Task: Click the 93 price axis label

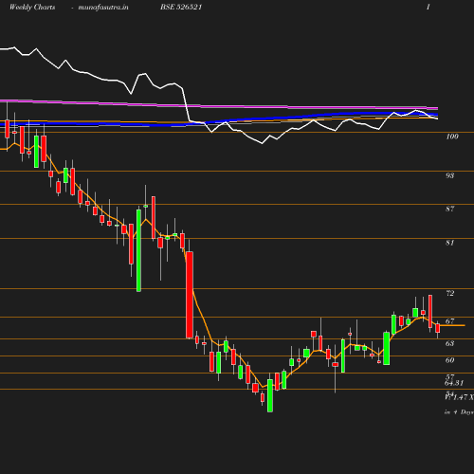Action: [449, 175]
